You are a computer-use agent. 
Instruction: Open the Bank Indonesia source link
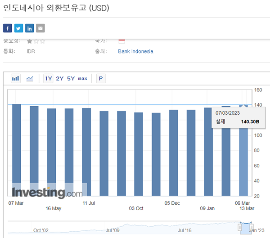135,51
